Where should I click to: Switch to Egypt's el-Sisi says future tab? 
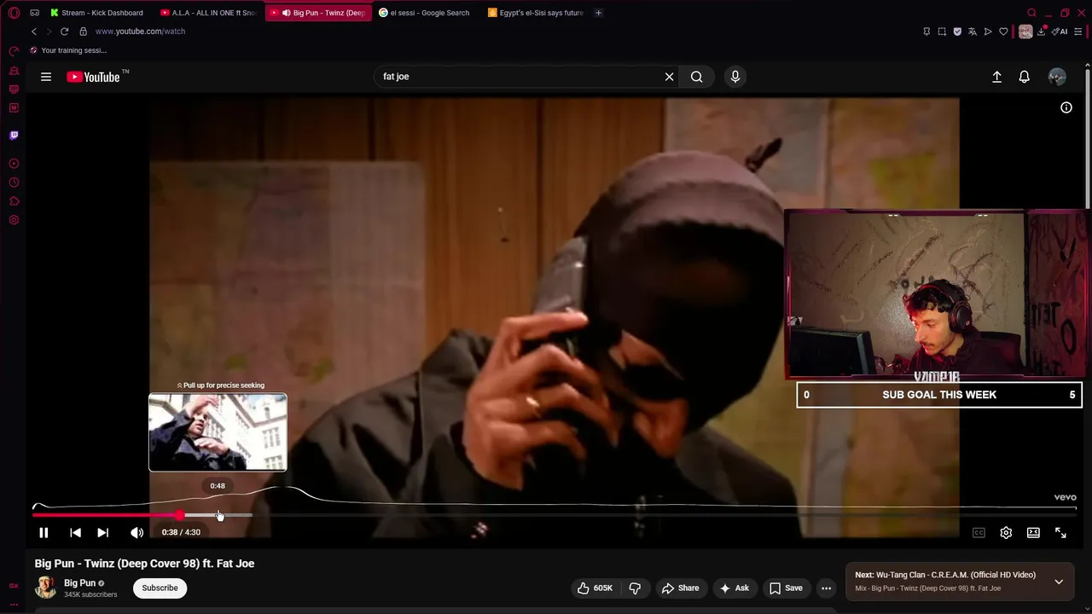tap(536, 13)
